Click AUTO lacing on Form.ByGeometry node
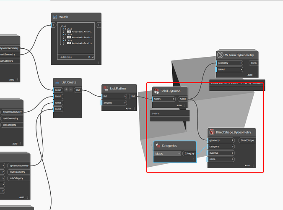The height and width of the screenshot is (210, 283). coord(250,75)
